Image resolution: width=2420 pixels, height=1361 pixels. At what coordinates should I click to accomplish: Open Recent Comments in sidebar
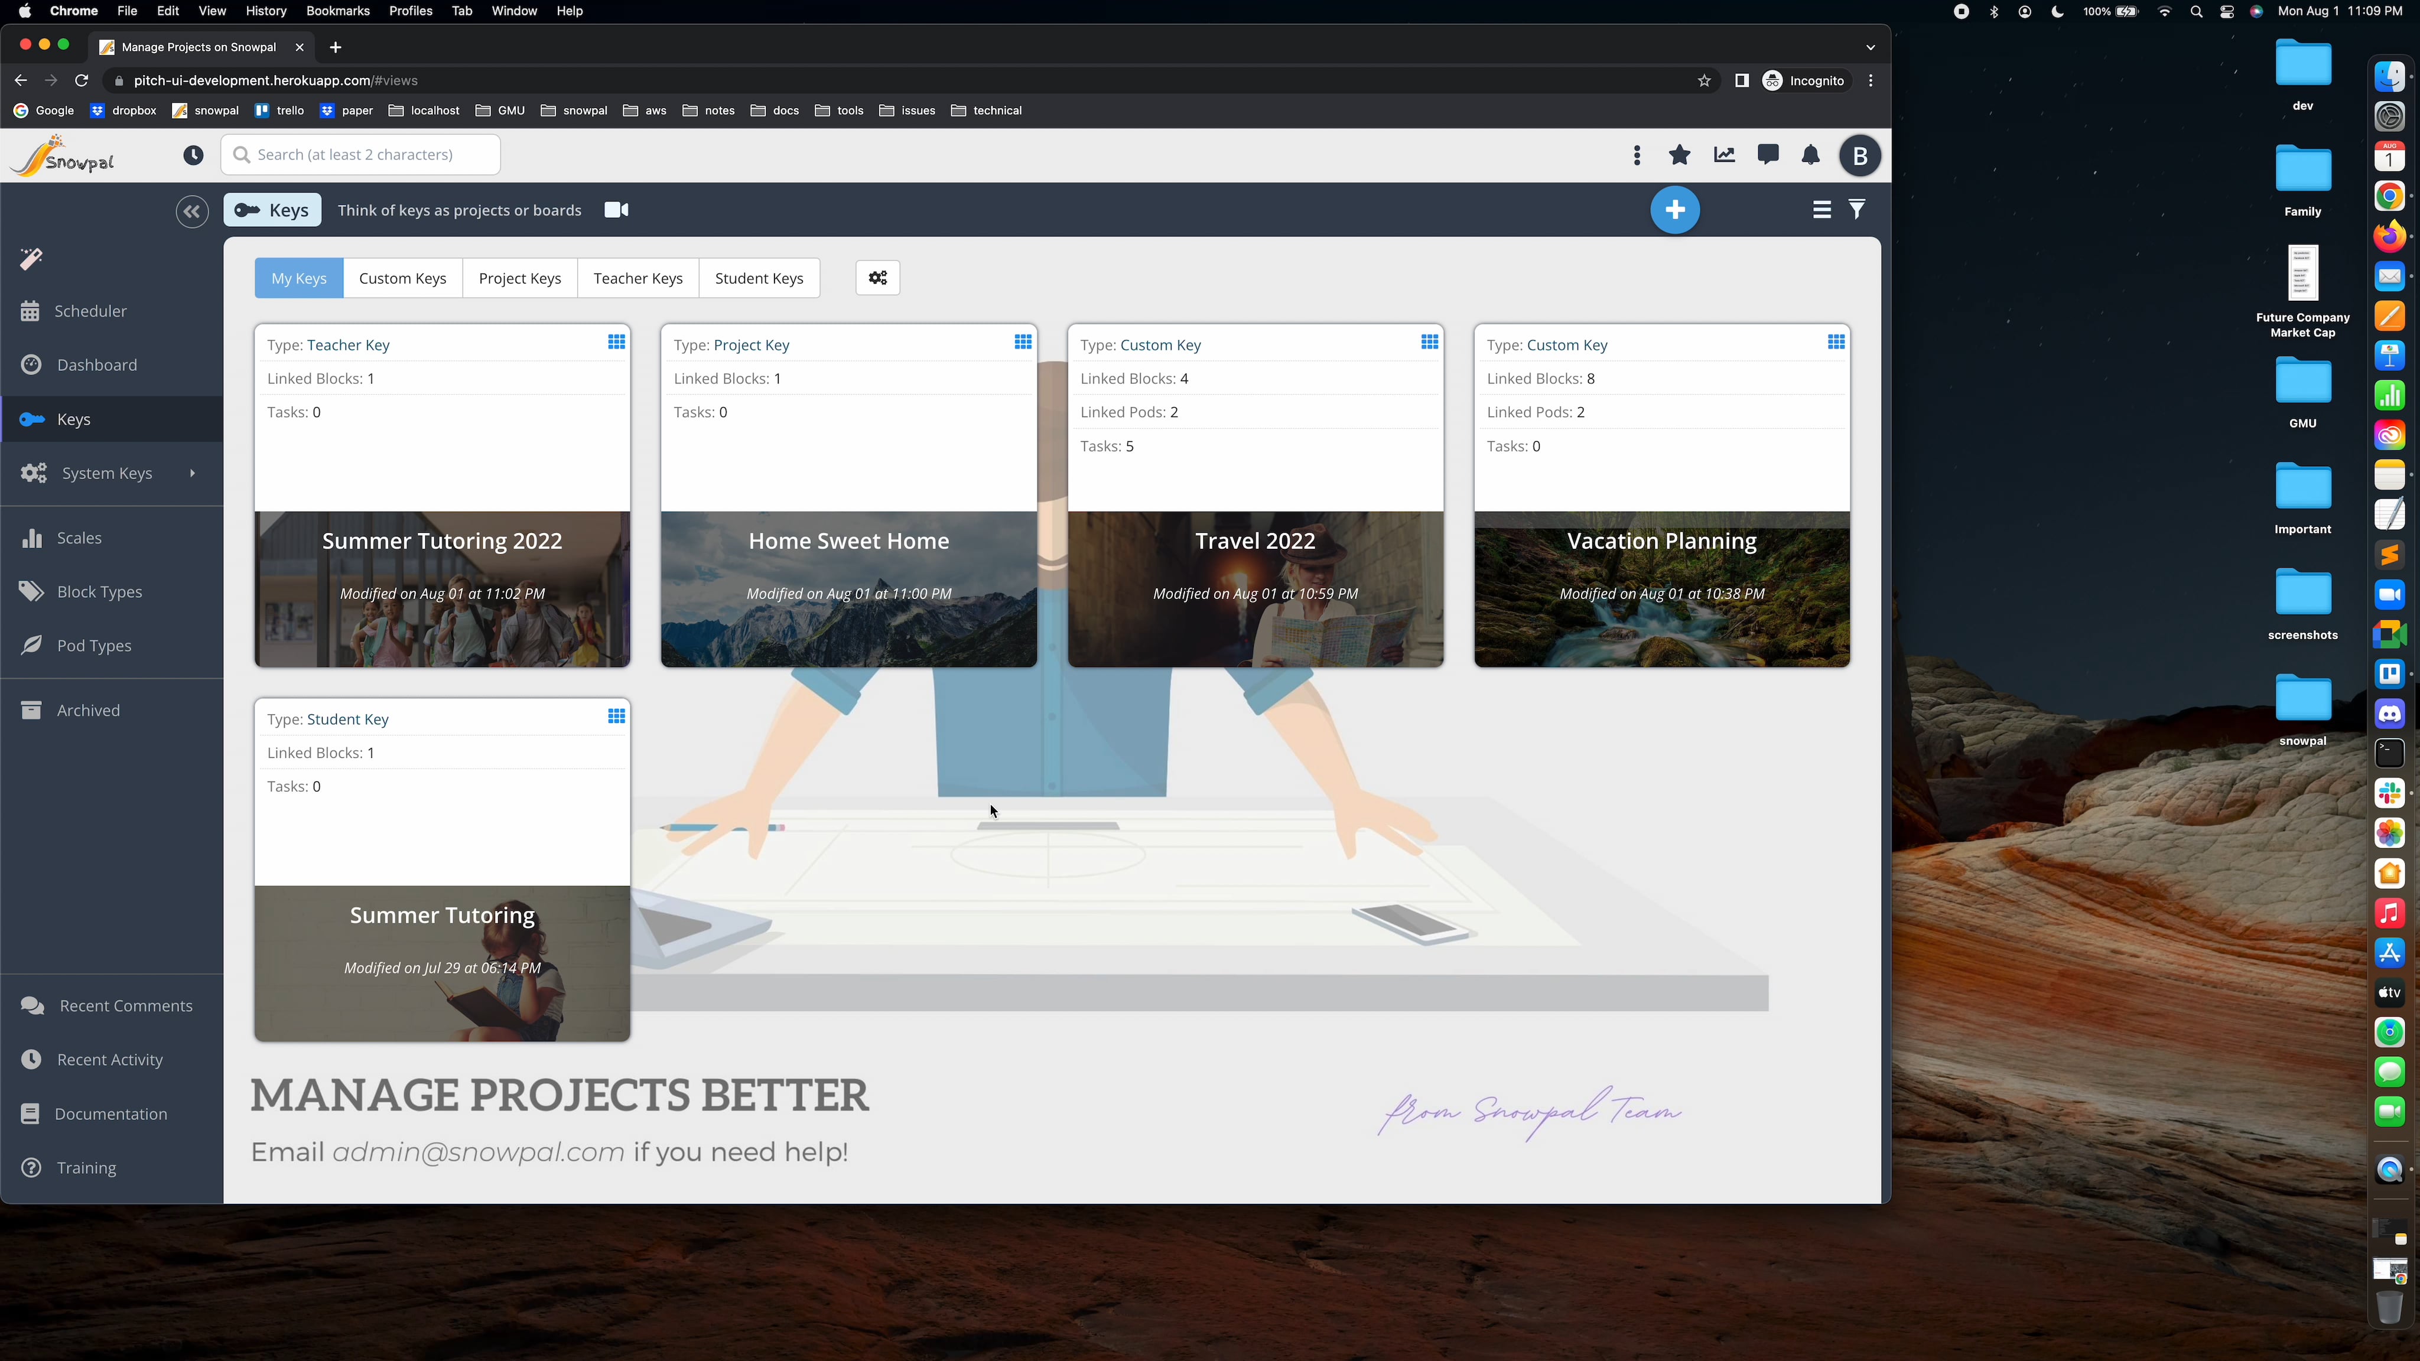pos(112,1006)
